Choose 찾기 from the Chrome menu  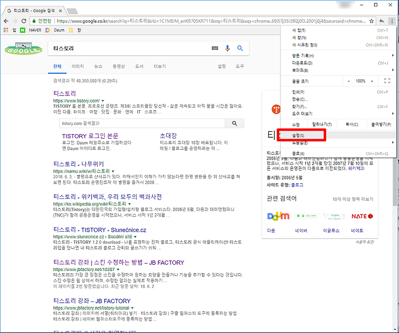[339, 106]
